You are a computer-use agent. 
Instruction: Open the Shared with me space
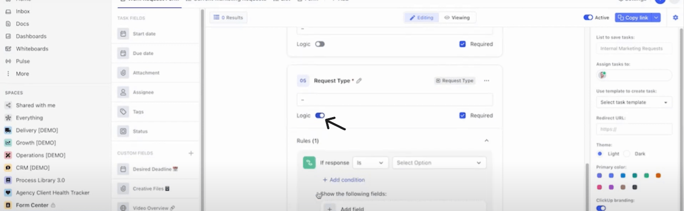click(35, 105)
